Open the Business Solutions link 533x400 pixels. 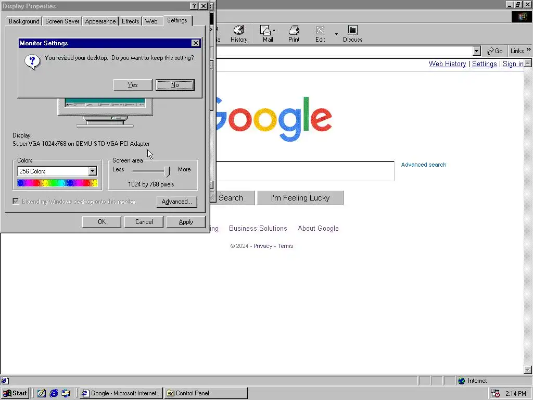tap(258, 228)
